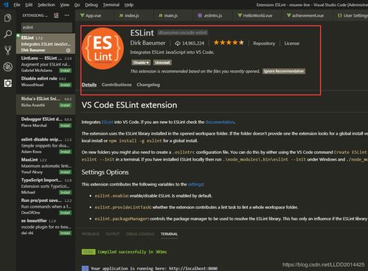The width and height of the screenshot is (368, 271).
Task: Switch to the OUTPUT panel tab
Action: click(x=113, y=234)
